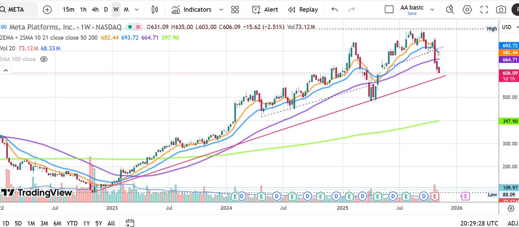Click the Low price line label
The image size is (519, 227).
(x=492, y=194)
